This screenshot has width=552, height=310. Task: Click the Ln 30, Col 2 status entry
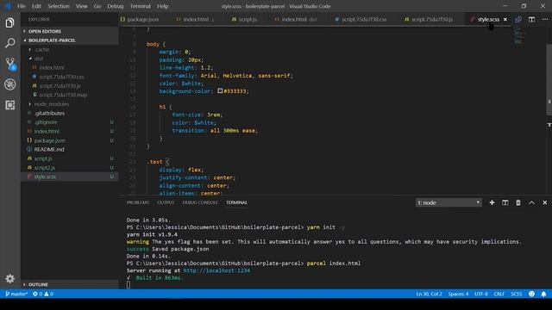[x=429, y=294]
